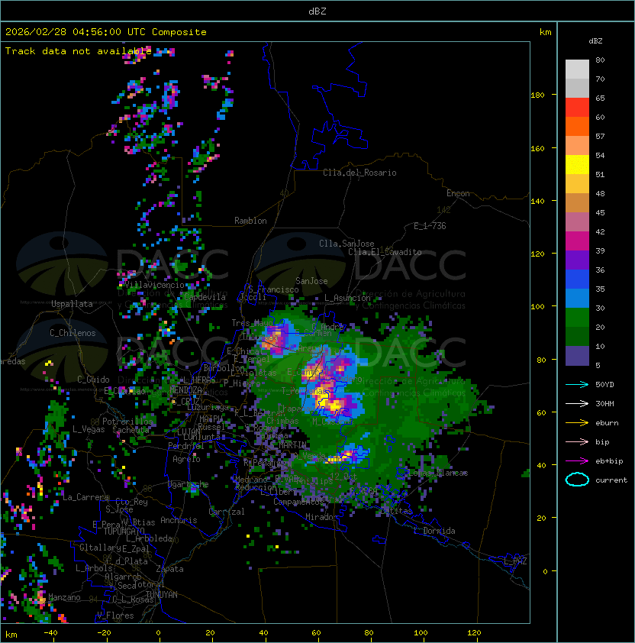Click the '2026/02/28 04:56:00 UTC Composite' timestamp
Image resolution: width=635 pixels, height=643 pixels.
click(x=106, y=32)
